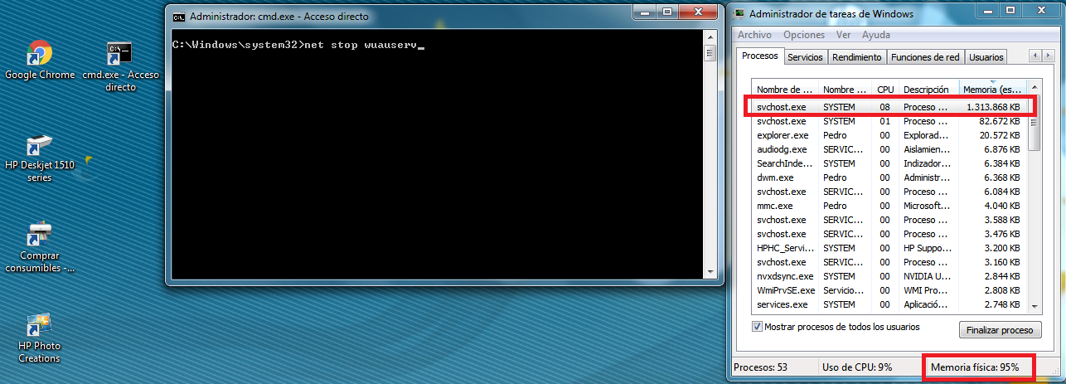Open the Ver menu
Viewport: 1066px width, 384px height.
(844, 35)
